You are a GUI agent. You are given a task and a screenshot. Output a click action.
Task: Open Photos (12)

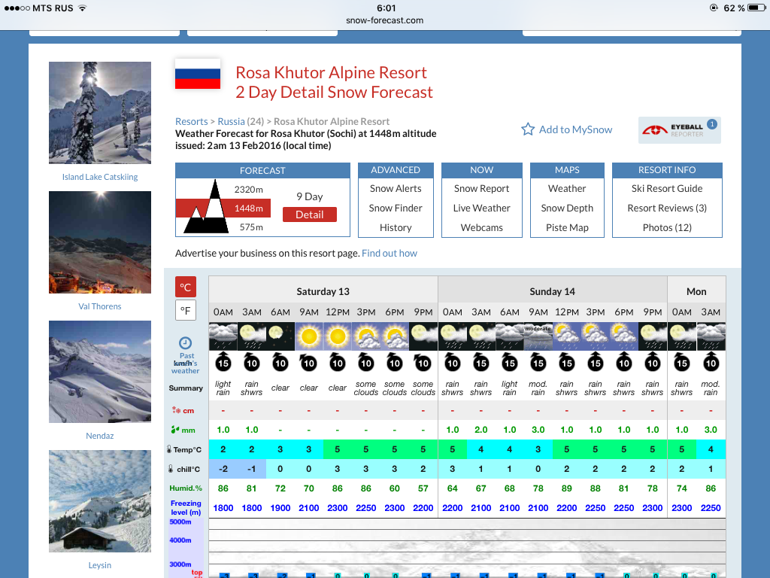(667, 227)
